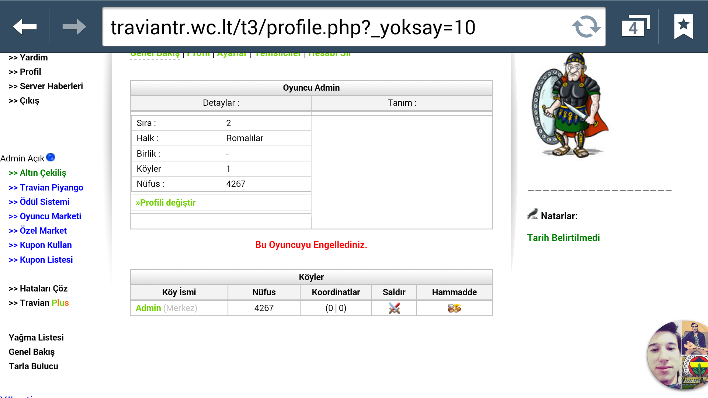Click the village population cell 4267
The width and height of the screenshot is (708, 398).
click(x=264, y=308)
